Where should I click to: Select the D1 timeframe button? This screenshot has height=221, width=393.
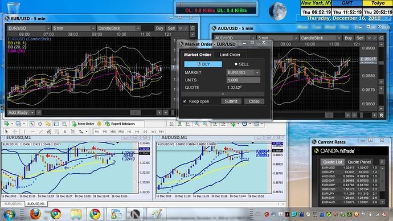tap(145, 132)
